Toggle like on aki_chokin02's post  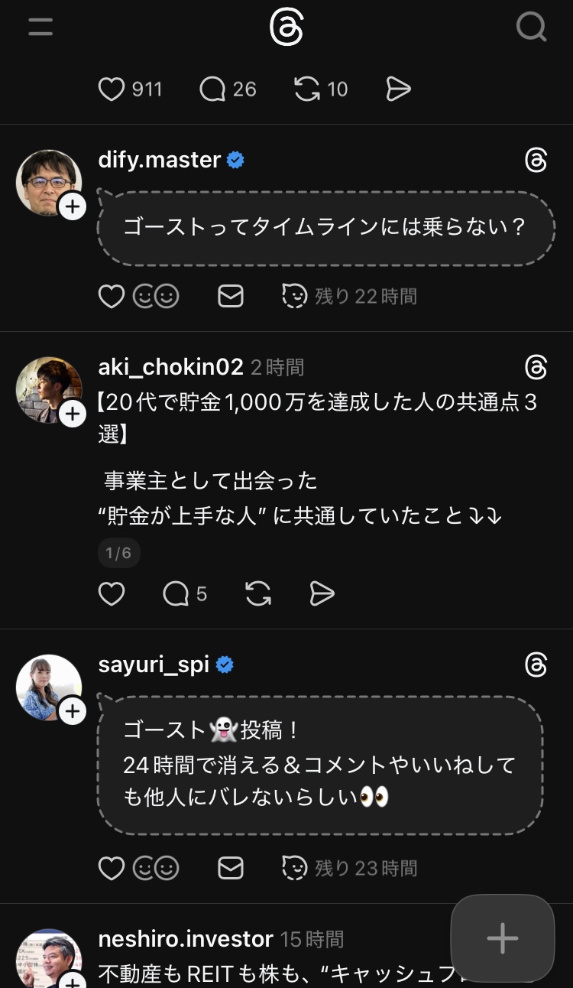(112, 594)
